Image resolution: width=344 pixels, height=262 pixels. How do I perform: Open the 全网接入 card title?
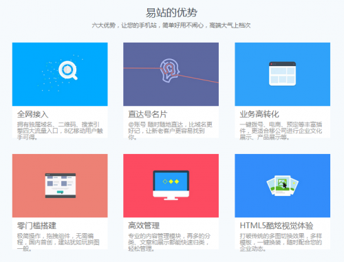32,114
